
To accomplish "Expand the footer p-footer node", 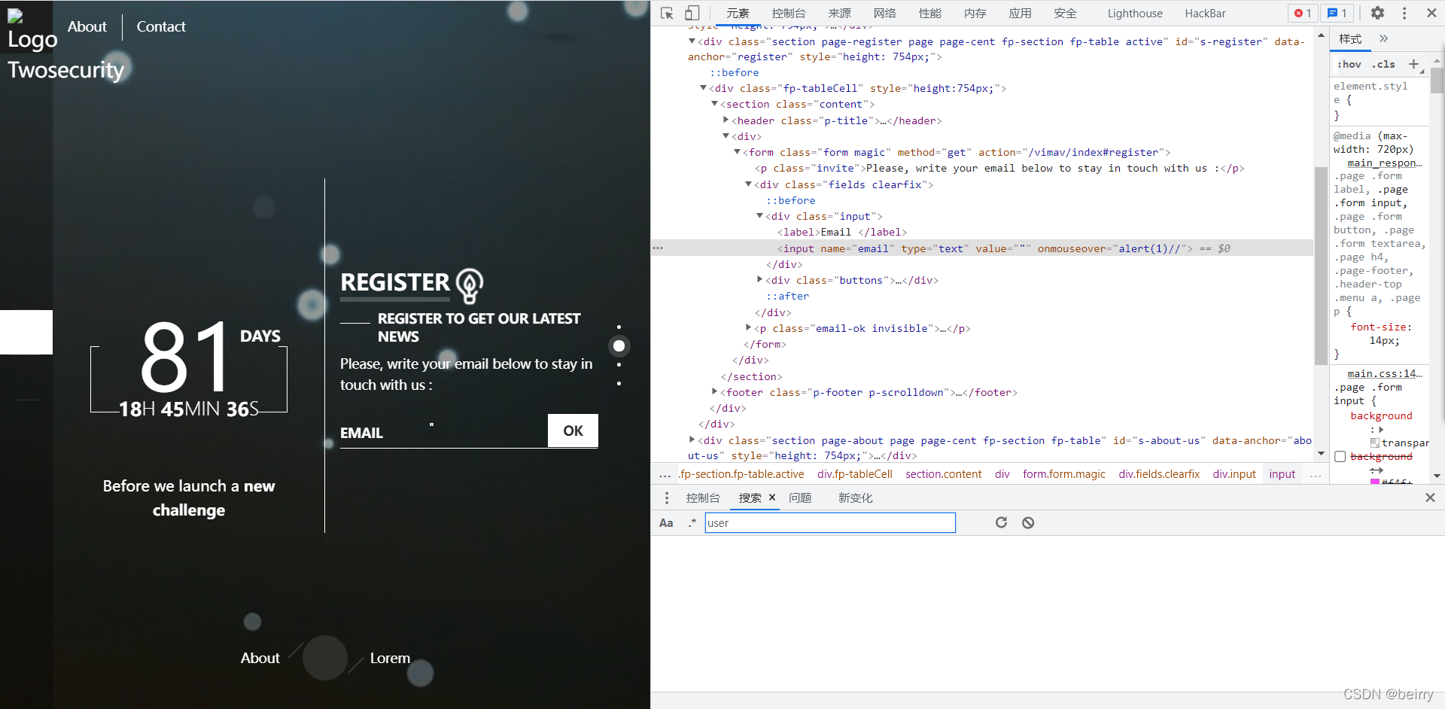I will click(715, 391).
